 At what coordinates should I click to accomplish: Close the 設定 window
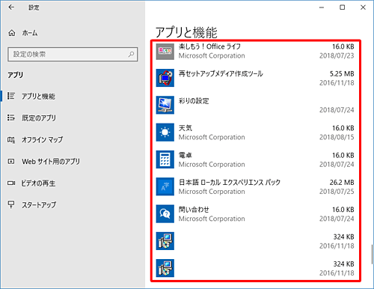[363, 7]
